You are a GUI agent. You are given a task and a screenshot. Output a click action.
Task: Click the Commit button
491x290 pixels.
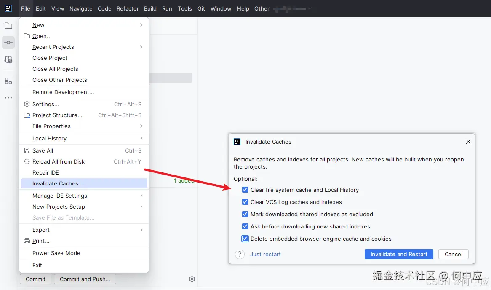pyautogui.click(x=35, y=279)
